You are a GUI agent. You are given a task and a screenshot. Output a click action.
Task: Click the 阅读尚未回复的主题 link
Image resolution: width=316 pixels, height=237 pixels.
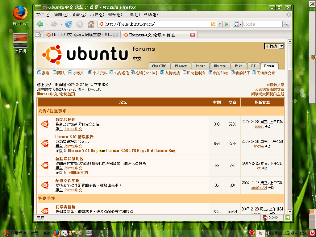coord(268,94)
